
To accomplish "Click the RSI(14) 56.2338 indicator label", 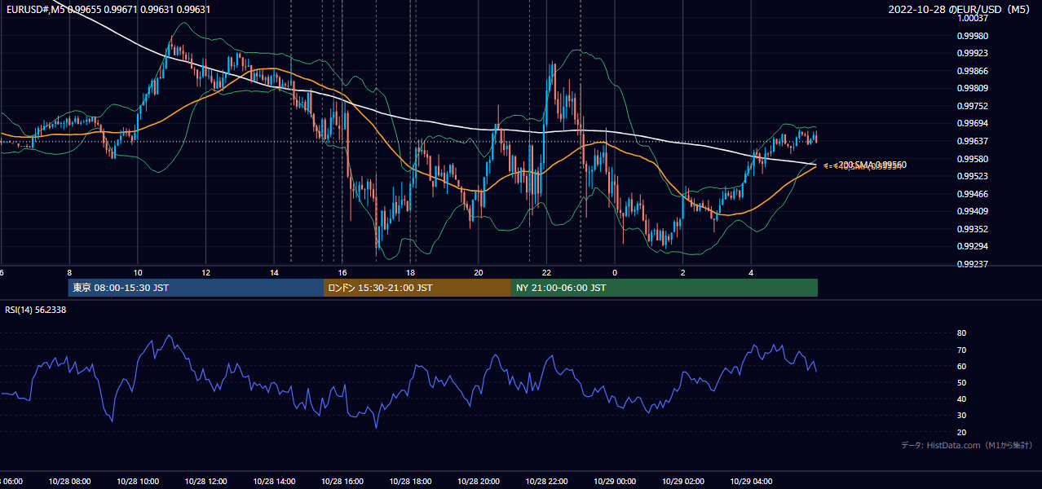I will [36, 310].
